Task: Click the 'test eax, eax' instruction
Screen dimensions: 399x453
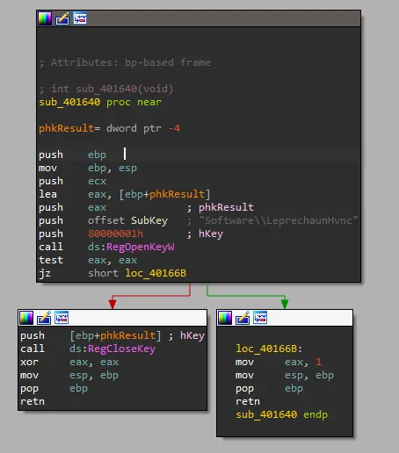Action: click(x=88, y=260)
